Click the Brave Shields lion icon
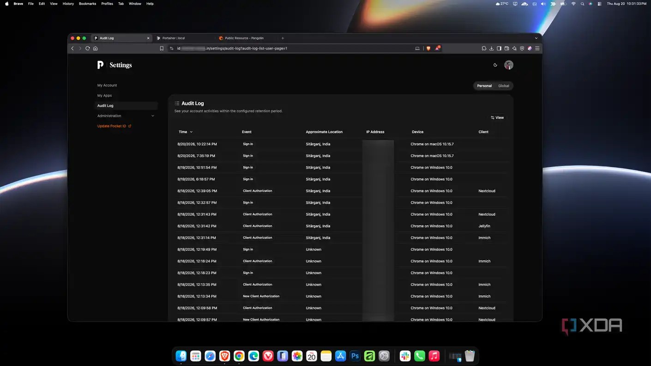 coord(428,48)
